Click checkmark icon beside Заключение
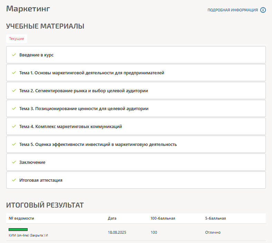This screenshot has width=272, height=243. tap(14, 162)
